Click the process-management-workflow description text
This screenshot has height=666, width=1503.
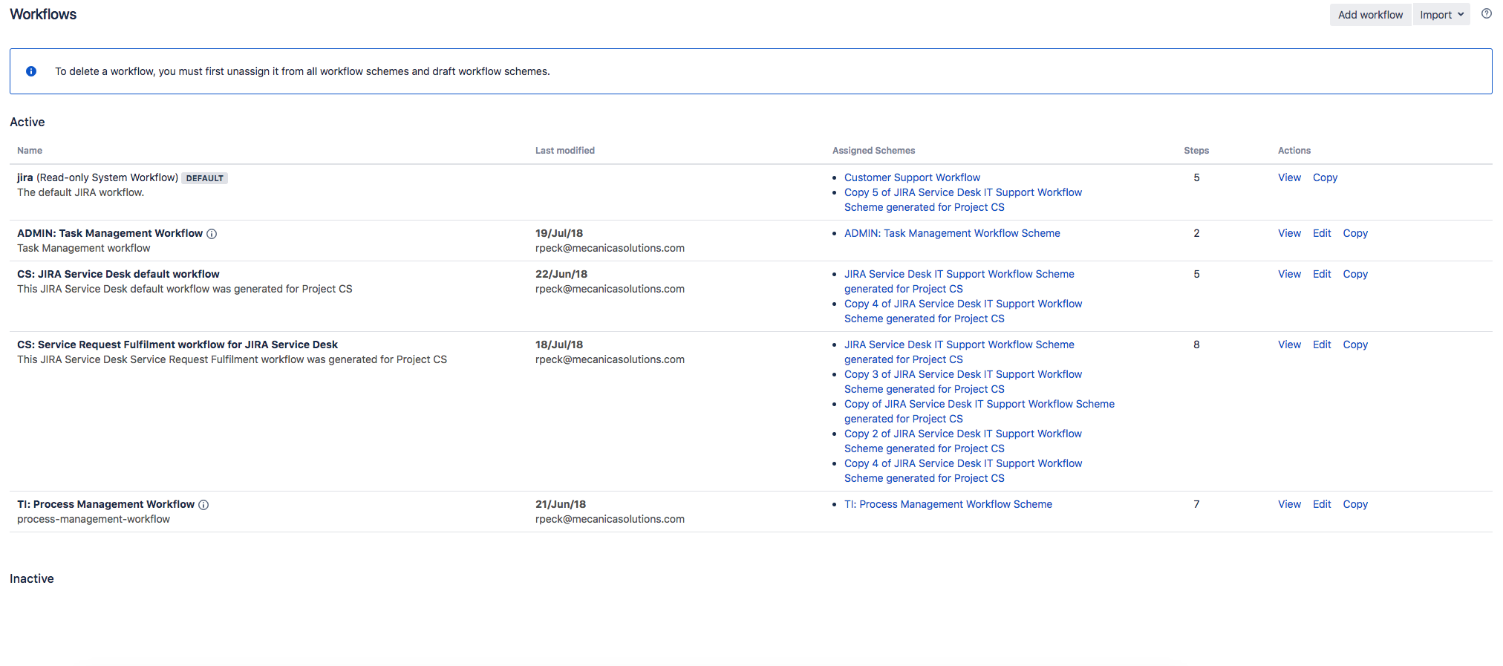tap(94, 519)
